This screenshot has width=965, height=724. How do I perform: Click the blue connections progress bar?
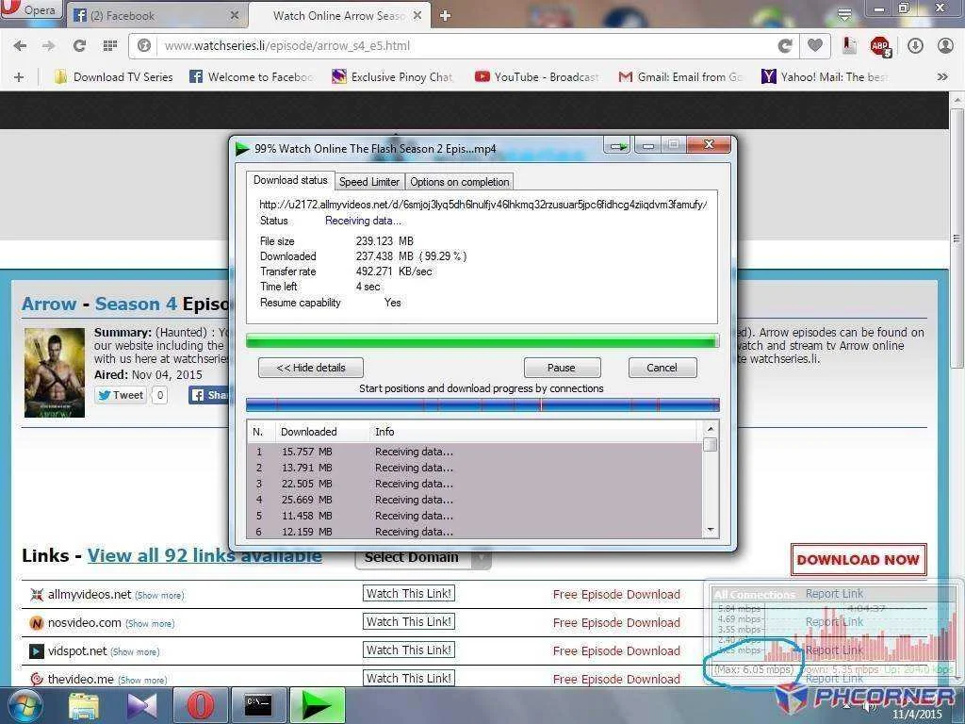click(482, 404)
